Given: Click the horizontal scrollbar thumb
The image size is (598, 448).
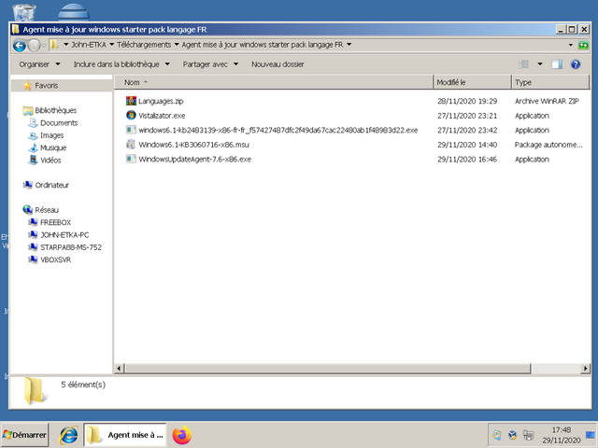Looking at the screenshot, I should tap(328, 369).
